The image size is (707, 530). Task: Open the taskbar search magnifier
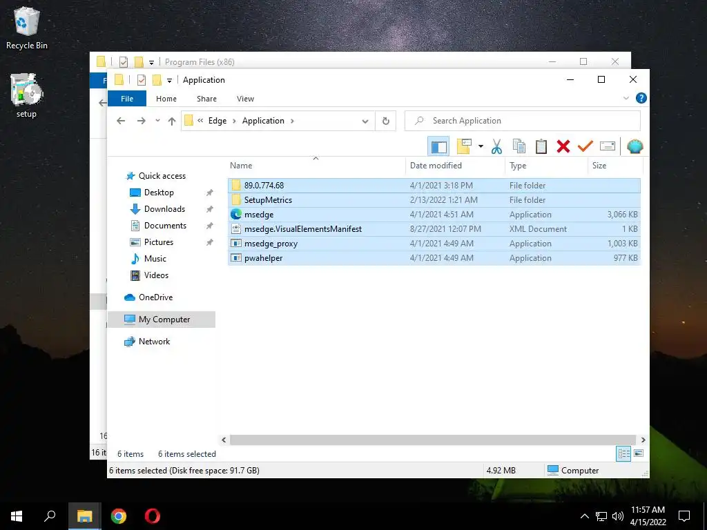click(50, 516)
